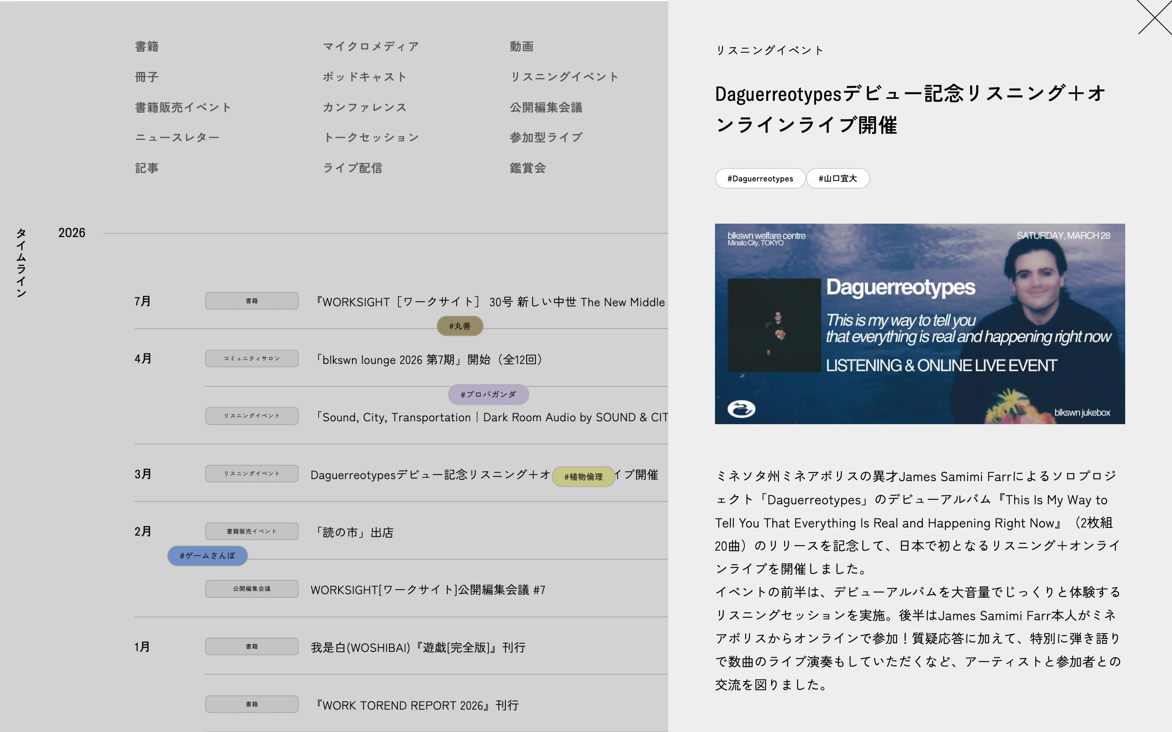This screenshot has height=732, width=1172.
Task: Open the Daguerreotypesデビュー記念 timeline entry
Action: pos(484,475)
